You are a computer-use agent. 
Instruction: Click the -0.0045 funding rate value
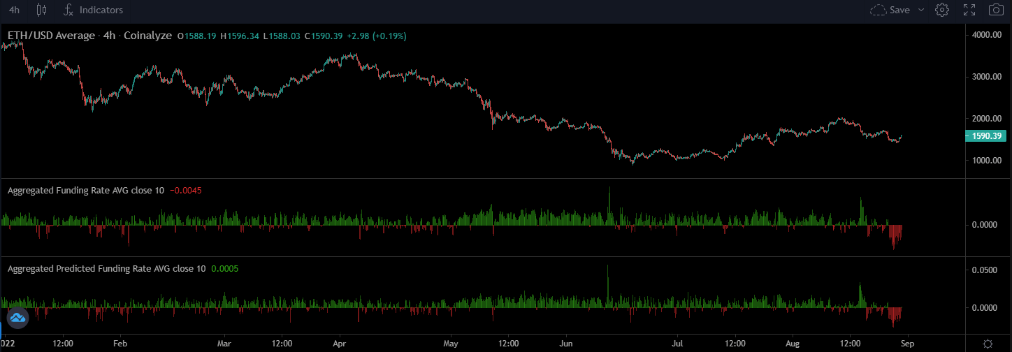186,190
